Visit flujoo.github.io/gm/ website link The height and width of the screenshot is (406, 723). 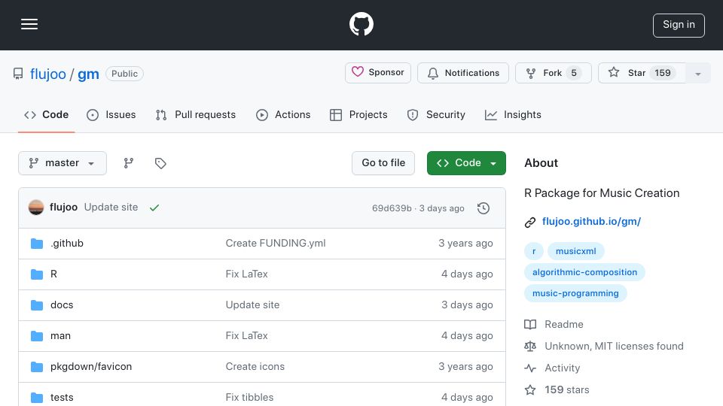pos(592,221)
